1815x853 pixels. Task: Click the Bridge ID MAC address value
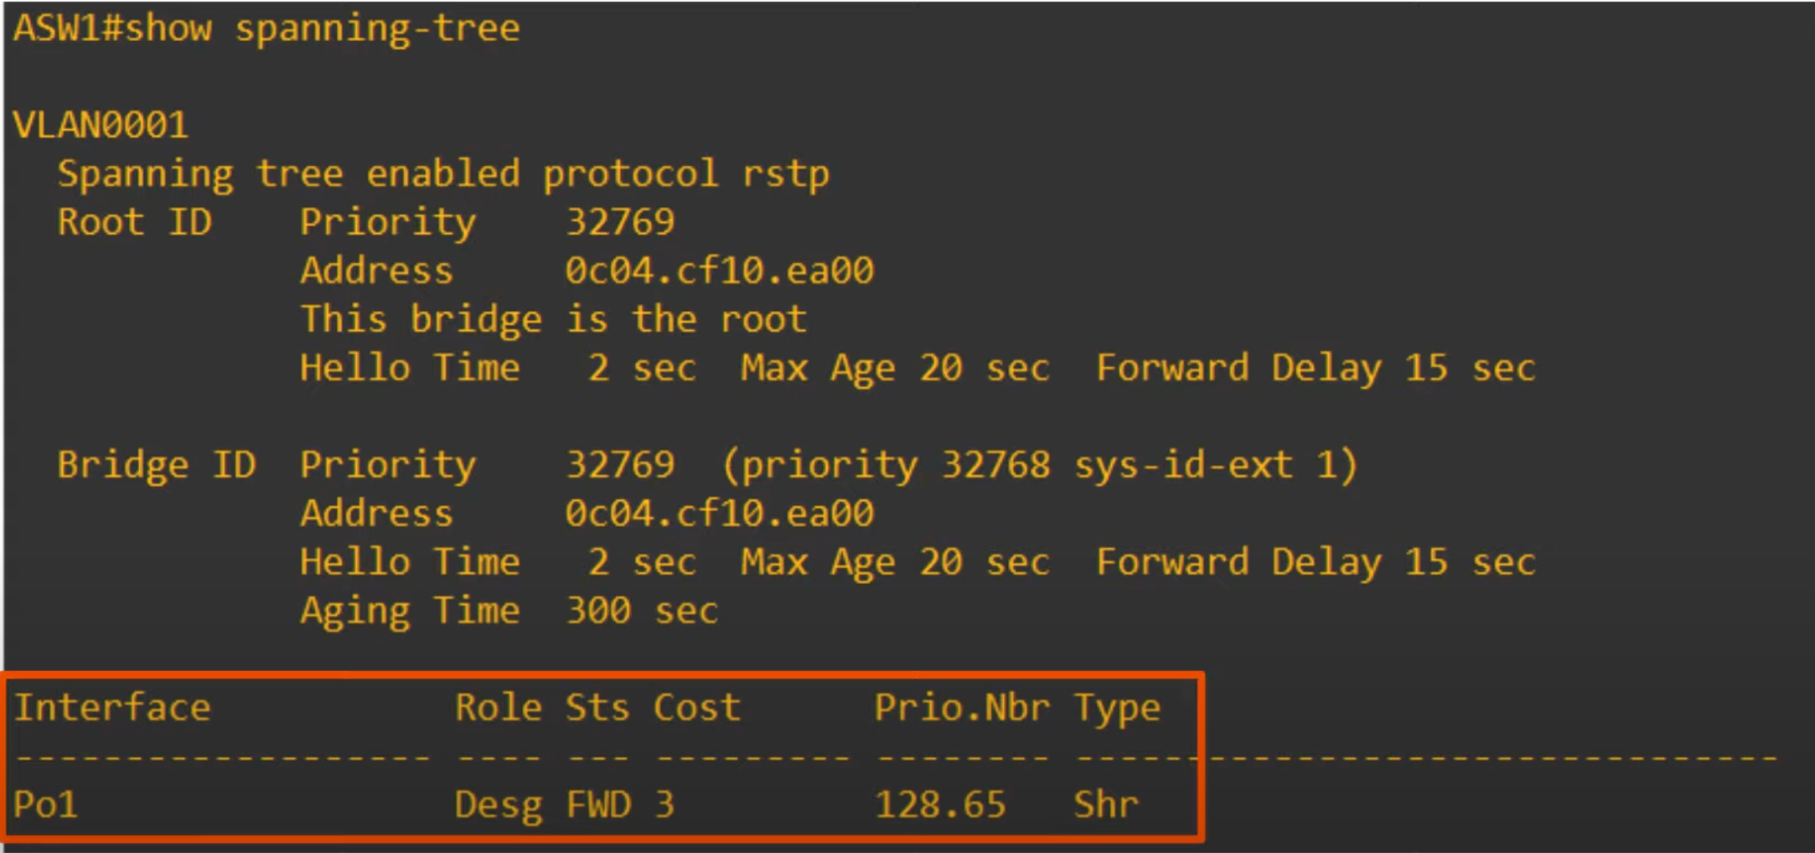(x=719, y=513)
